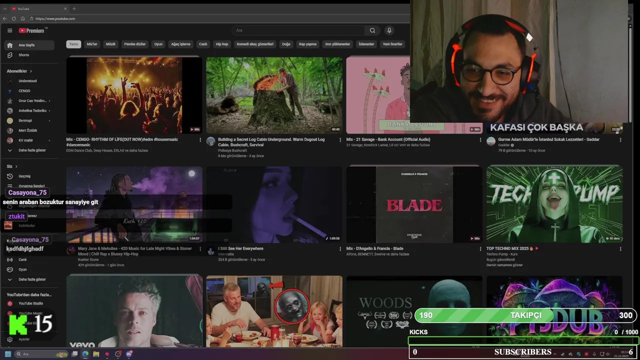Open Windows Start menu

[8, 354]
